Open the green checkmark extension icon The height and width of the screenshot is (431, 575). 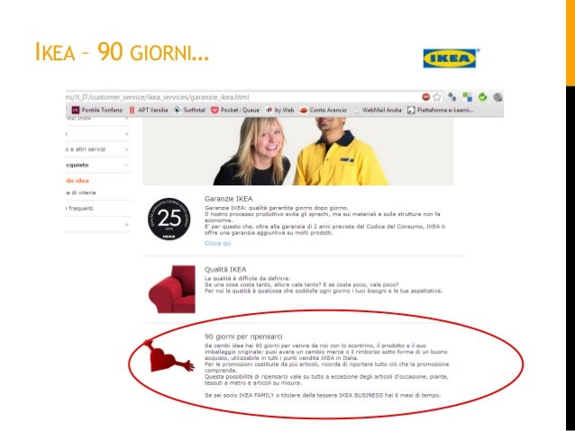click(x=482, y=97)
